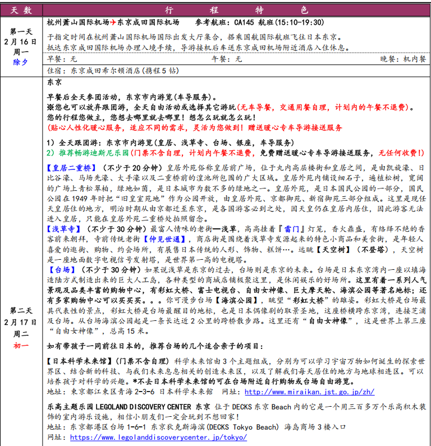Click the 行程特色 column header
Viewport: 431px width, 446px height.
tap(236, 10)
